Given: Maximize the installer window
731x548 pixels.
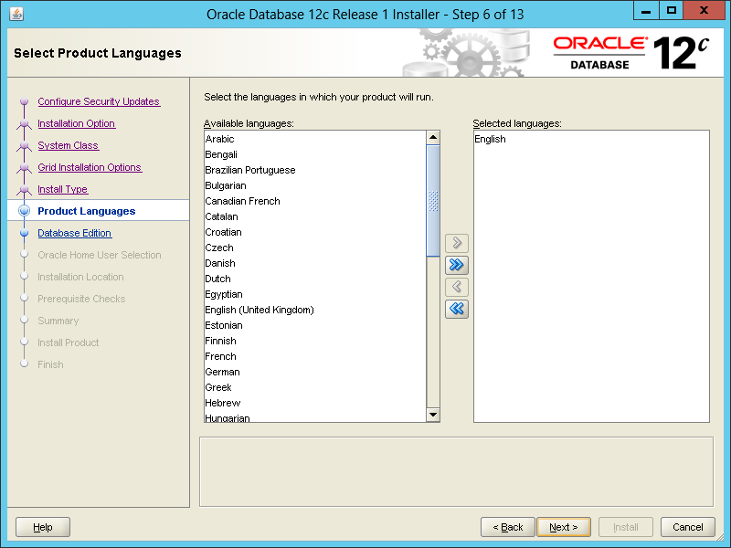Looking at the screenshot, I should click(x=672, y=11).
